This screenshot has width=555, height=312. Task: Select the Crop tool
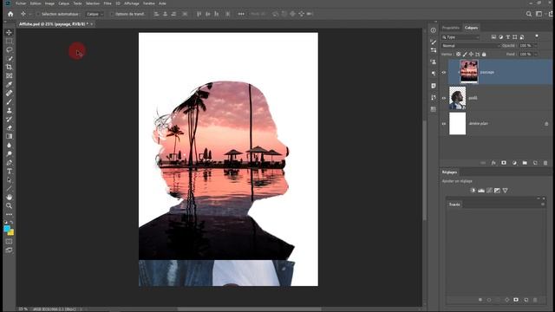(10, 68)
